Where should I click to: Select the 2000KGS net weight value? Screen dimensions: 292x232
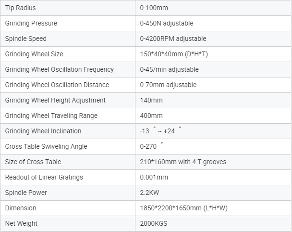154,223
